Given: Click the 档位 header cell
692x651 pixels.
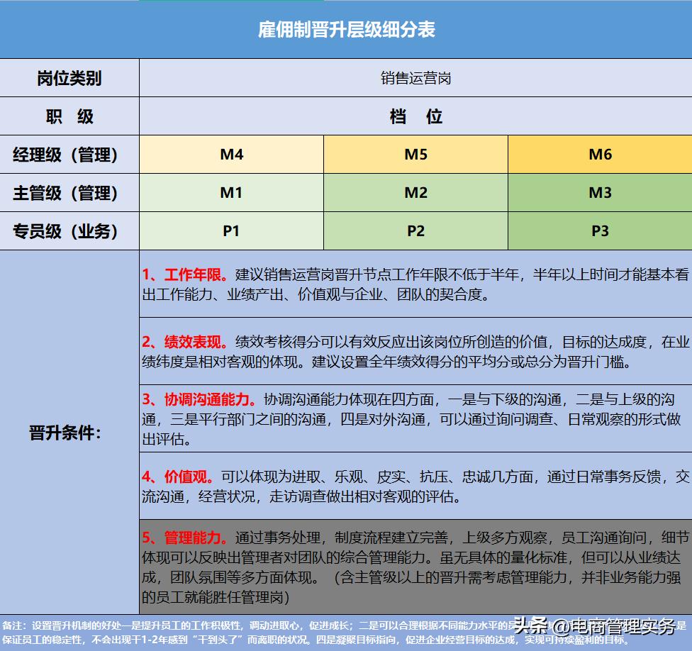Looking at the screenshot, I should pyautogui.click(x=415, y=116).
